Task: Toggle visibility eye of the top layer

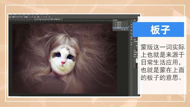Action: (135, 60)
